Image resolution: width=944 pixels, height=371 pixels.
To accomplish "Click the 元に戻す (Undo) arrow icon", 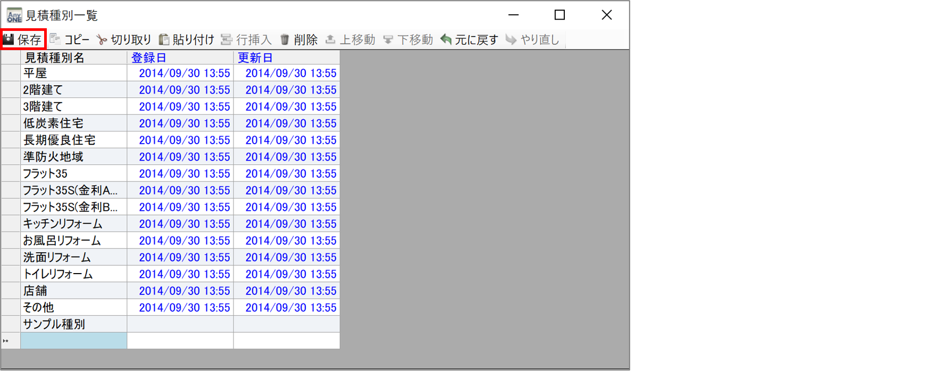I will tap(446, 39).
